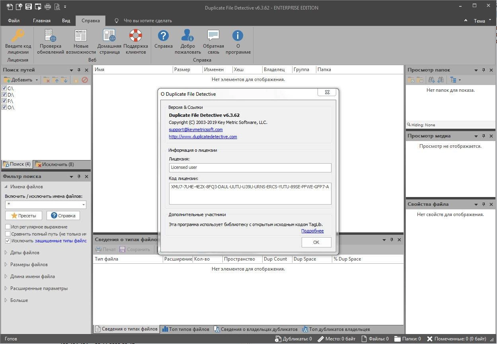Toggle the F:\ path checkbox
This screenshot has height=344, width=497.
click(4, 101)
